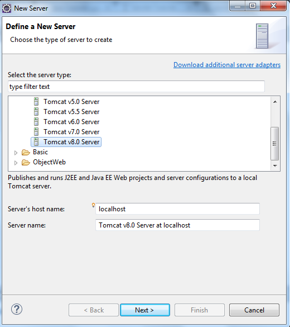Click the disabled < Back button

pyautogui.click(x=94, y=310)
